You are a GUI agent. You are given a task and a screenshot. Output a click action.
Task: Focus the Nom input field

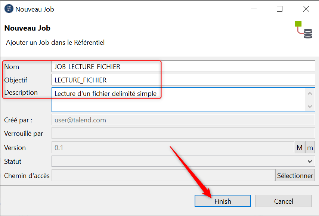[x=183, y=66]
